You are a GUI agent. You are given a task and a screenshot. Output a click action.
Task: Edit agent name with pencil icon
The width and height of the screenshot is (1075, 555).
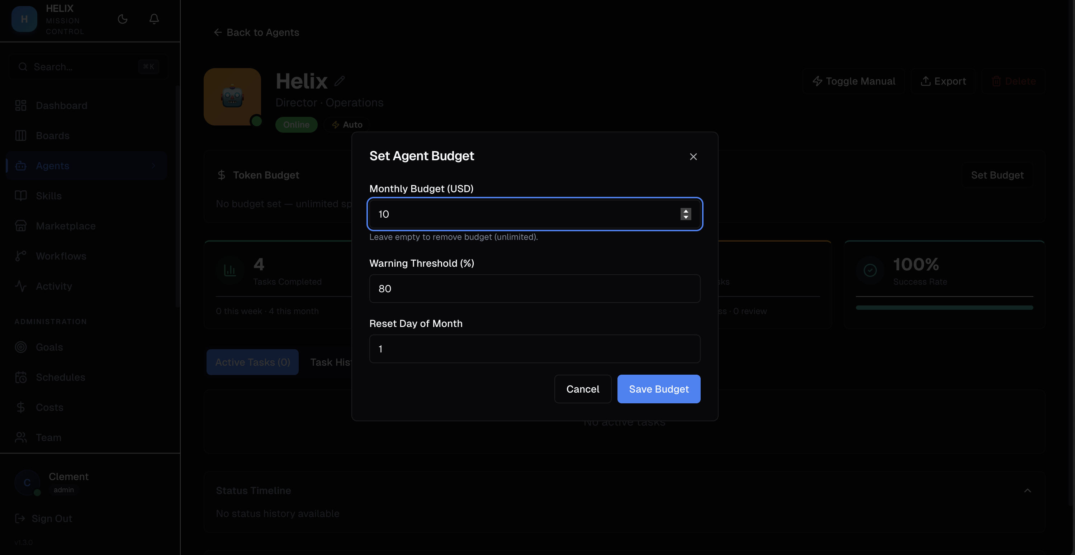[339, 81]
